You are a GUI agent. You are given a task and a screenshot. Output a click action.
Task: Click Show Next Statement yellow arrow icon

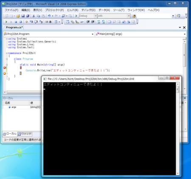click(x=26, y=22)
